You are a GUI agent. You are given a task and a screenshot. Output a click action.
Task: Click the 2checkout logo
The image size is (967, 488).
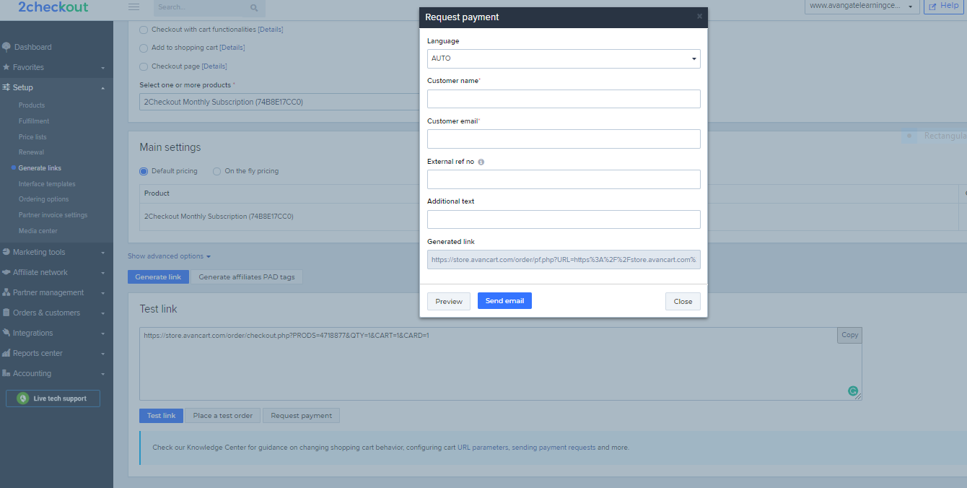[53, 7]
